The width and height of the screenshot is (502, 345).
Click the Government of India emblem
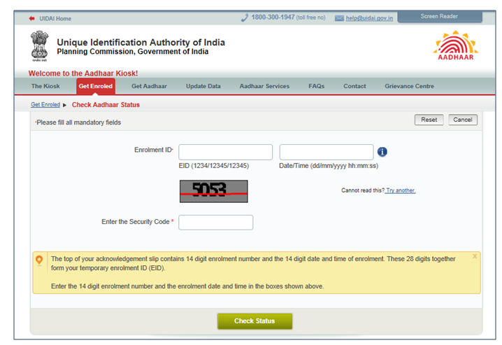click(x=39, y=45)
